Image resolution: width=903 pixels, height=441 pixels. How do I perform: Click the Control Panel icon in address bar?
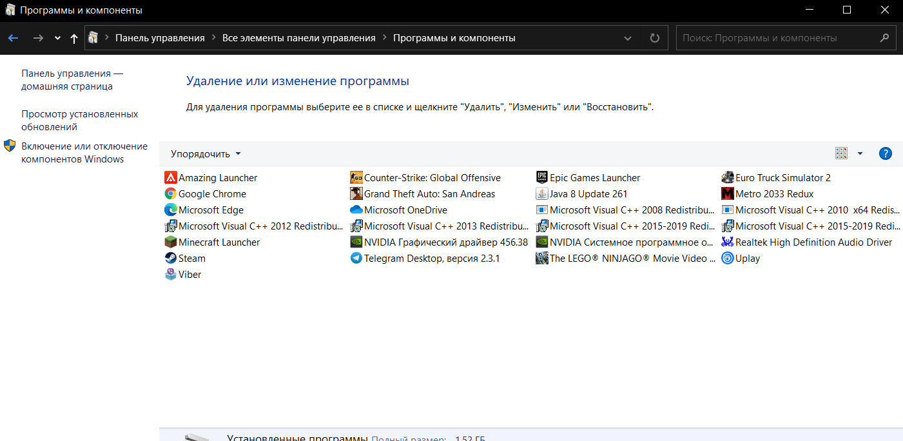coord(93,38)
